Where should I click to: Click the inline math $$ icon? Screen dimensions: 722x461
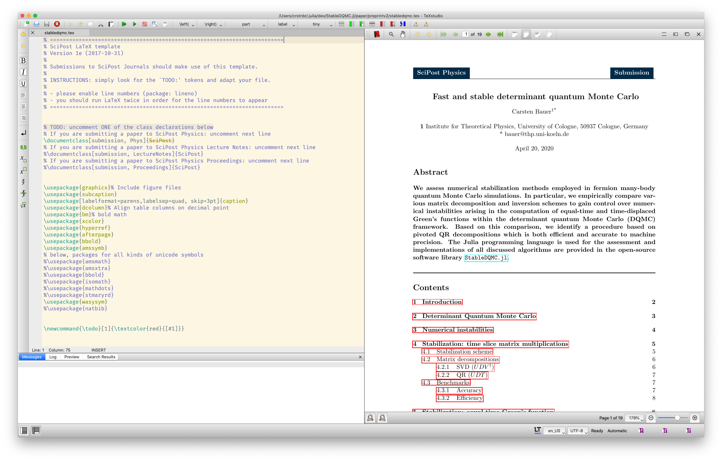23,147
